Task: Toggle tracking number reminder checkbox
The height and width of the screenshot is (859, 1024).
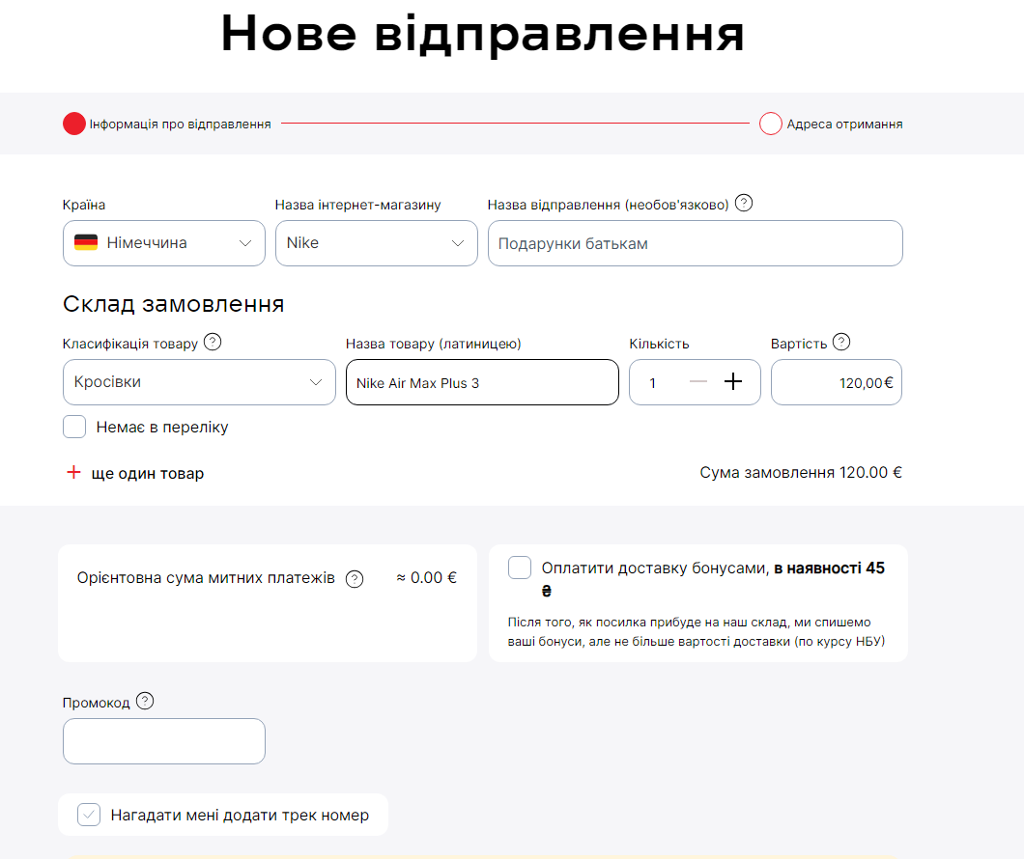Action: (x=89, y=815)
